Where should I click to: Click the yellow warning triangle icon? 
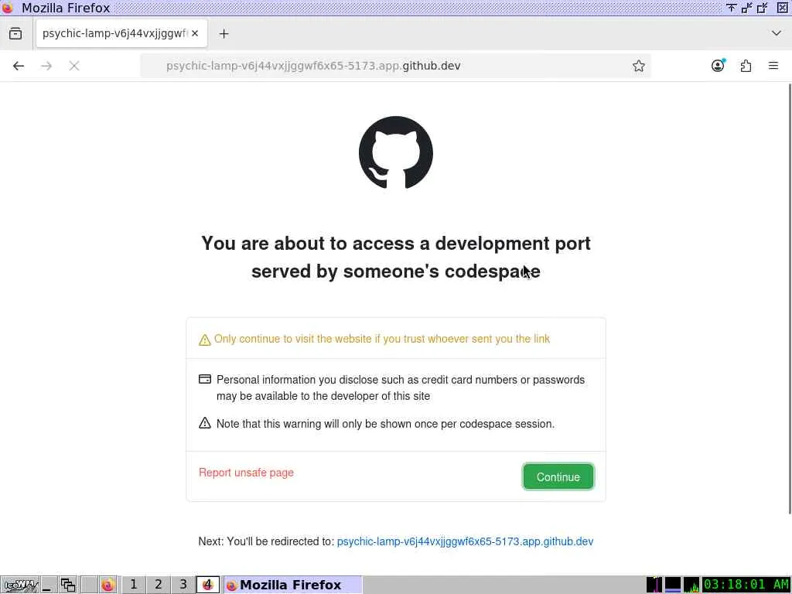tap(204, 340)
